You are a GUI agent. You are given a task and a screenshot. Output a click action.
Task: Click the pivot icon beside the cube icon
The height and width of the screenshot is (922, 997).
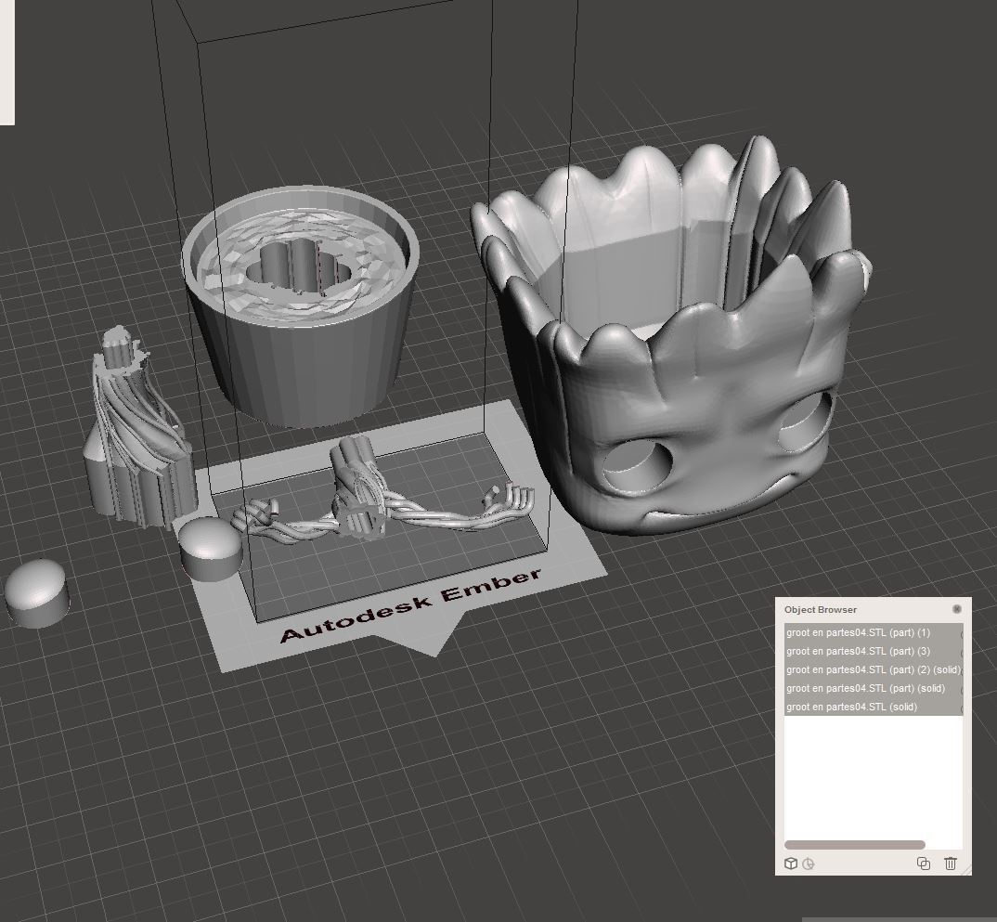pos(809,864)
